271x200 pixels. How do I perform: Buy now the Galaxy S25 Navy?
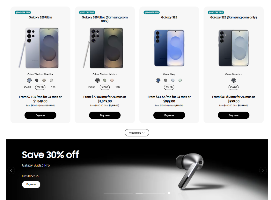[169, 115]
